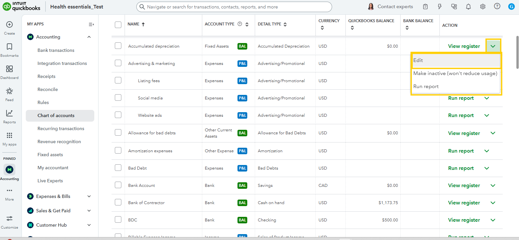519x240 pixels.
Task: Click Contact experts in header
Action: tap(390, 7)
